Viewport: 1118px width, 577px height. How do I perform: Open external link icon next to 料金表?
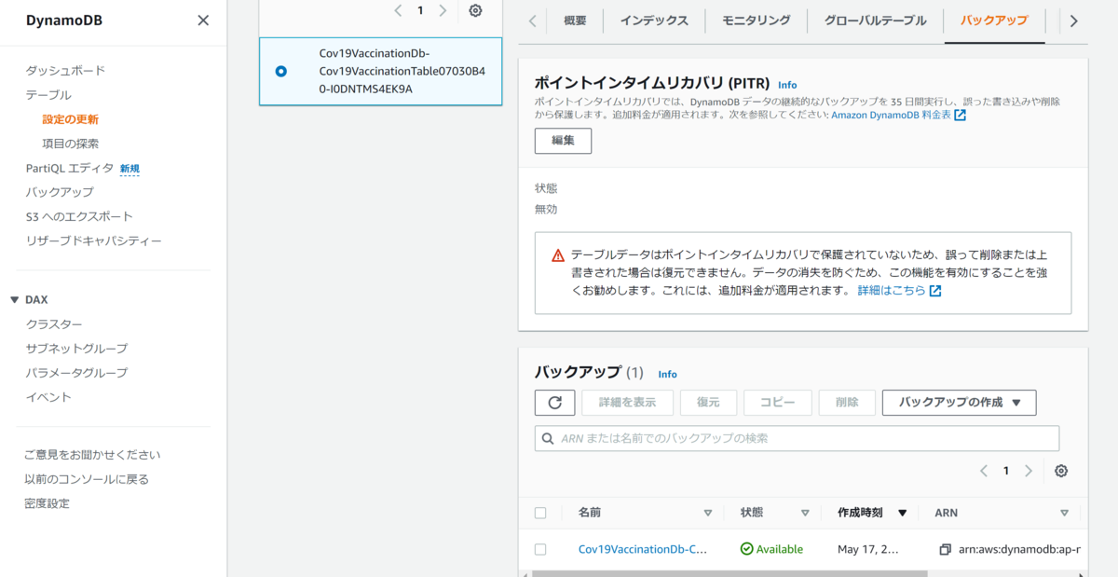click(960, 115)
